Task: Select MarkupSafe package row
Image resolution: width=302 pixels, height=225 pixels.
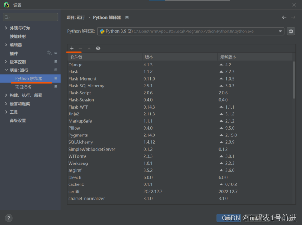Action: [180, 121]
